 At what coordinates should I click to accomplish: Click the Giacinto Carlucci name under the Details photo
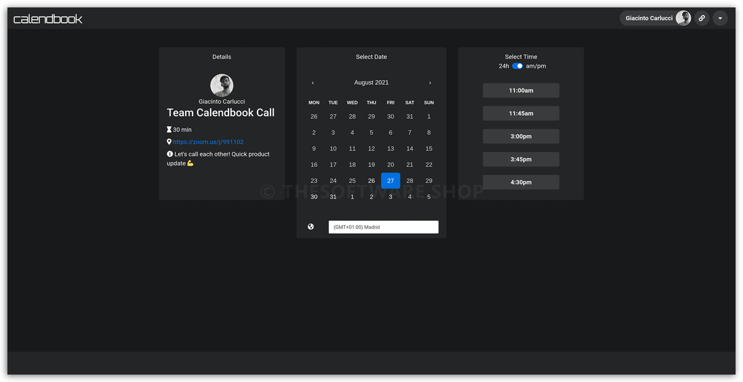pyautogui.click(x=222, y=101)
